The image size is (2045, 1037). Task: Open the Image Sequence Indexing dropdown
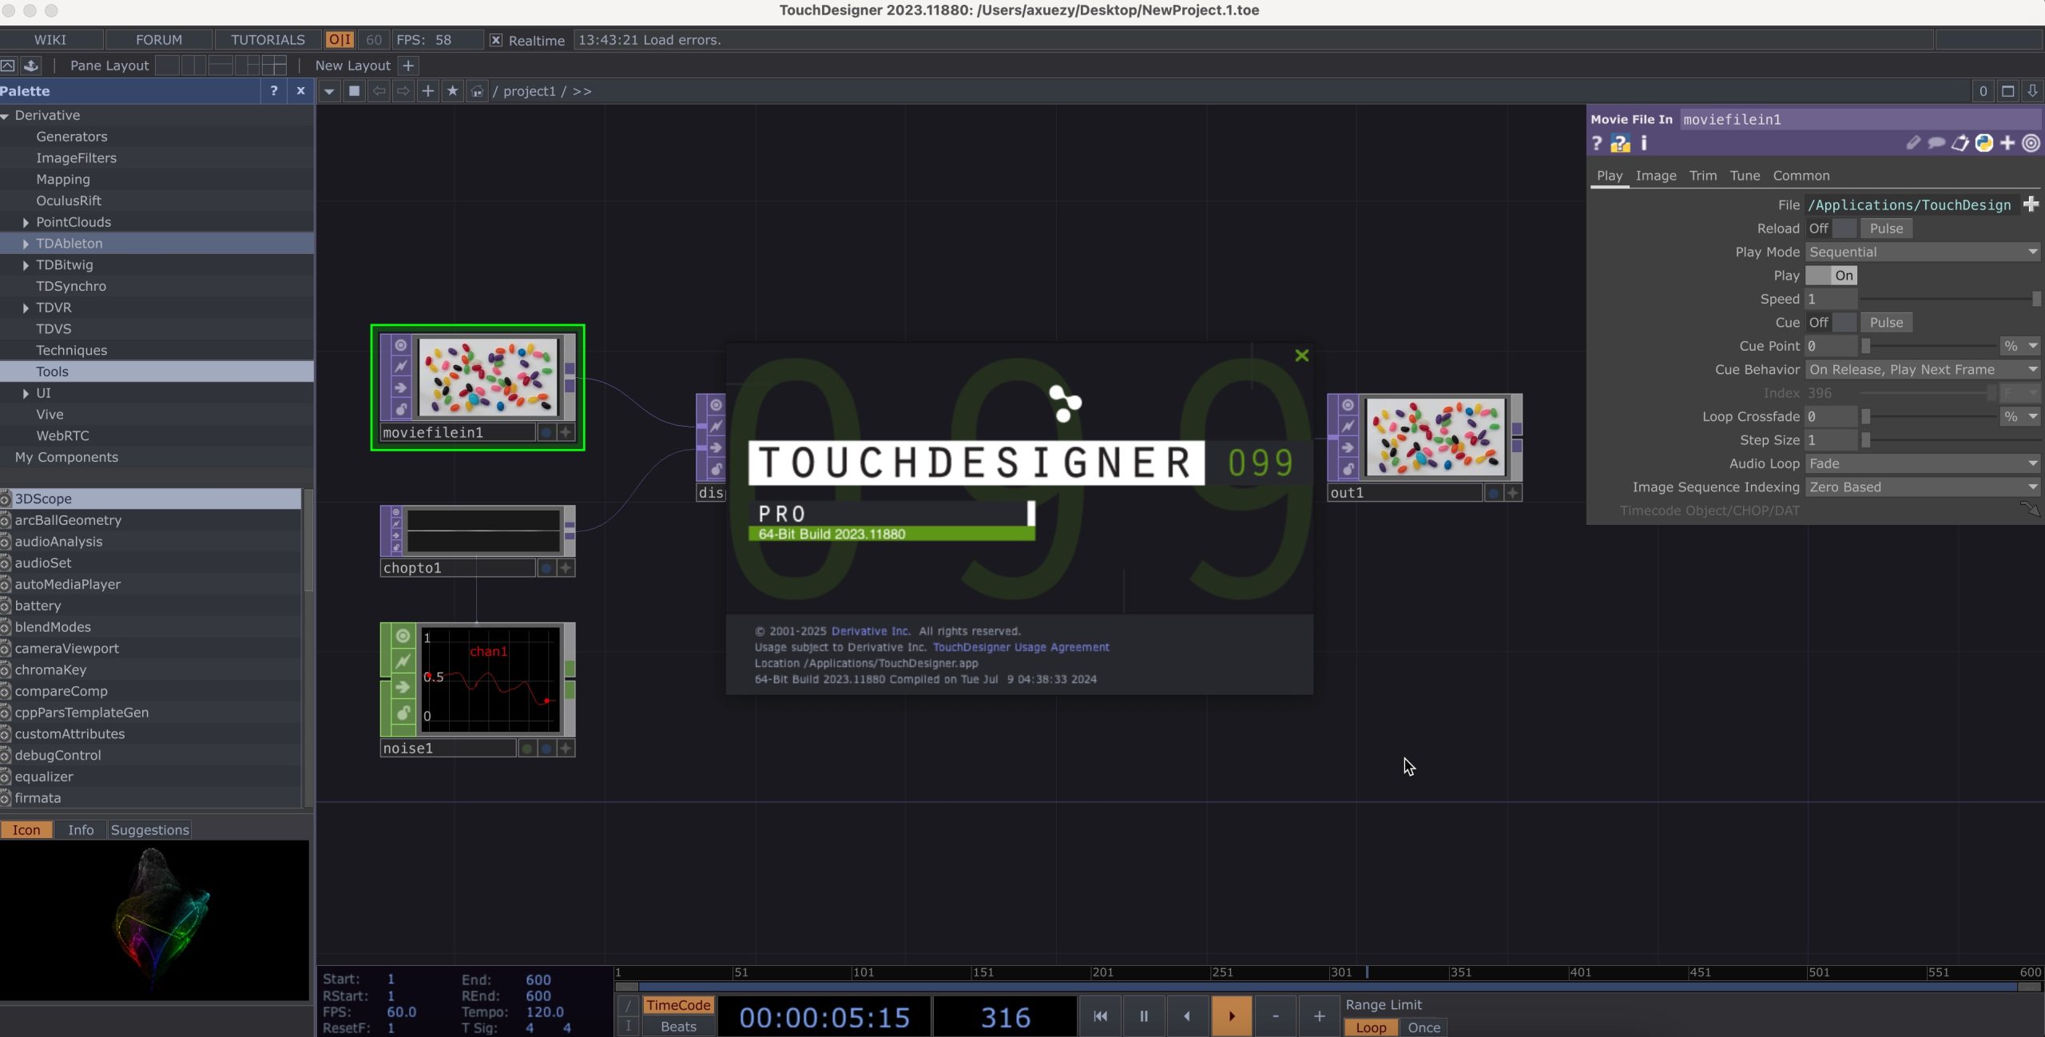pyautogui.click(x=1922, y=487)
